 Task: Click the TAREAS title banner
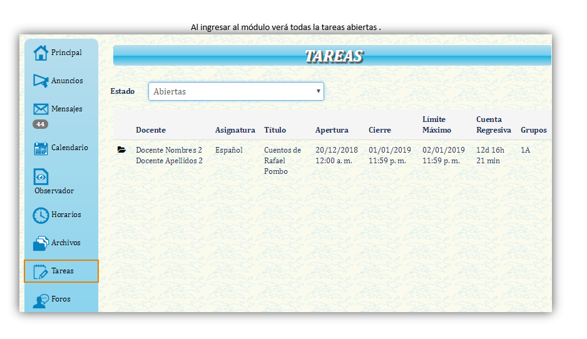pyautogui.click(x=332, y=56)
